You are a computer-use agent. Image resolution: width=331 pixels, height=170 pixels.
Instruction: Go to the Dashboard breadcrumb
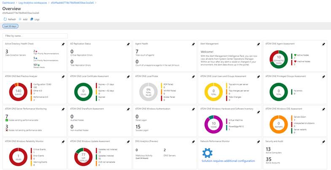[x=8, y=3]
